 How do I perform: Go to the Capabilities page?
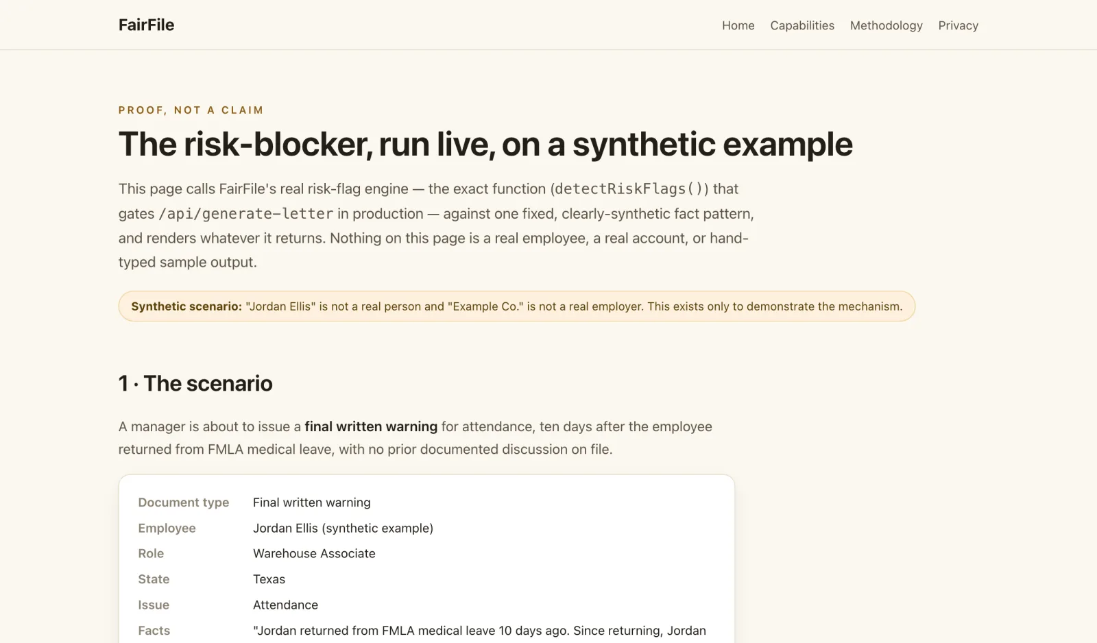coord(802,25)
